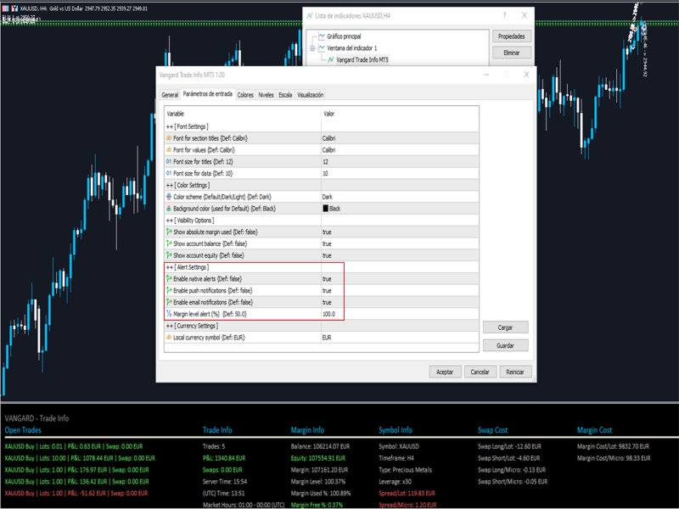Collapse the Ventana del indicador 1 tree node

(312, 48)
